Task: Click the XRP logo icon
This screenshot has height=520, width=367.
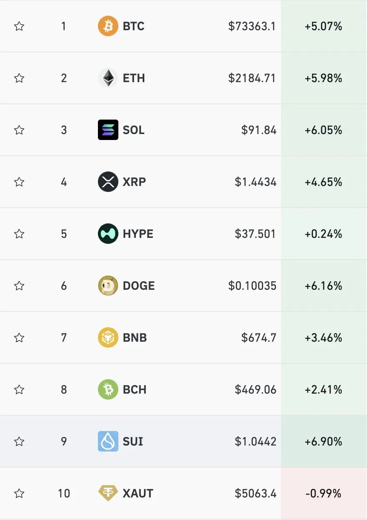Action: pyautogui.click(x=108, y=182)
